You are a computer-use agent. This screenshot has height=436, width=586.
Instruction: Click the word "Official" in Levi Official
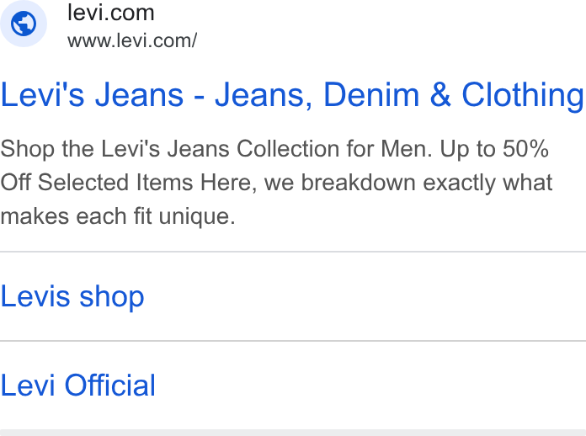[x=109, y=385]
